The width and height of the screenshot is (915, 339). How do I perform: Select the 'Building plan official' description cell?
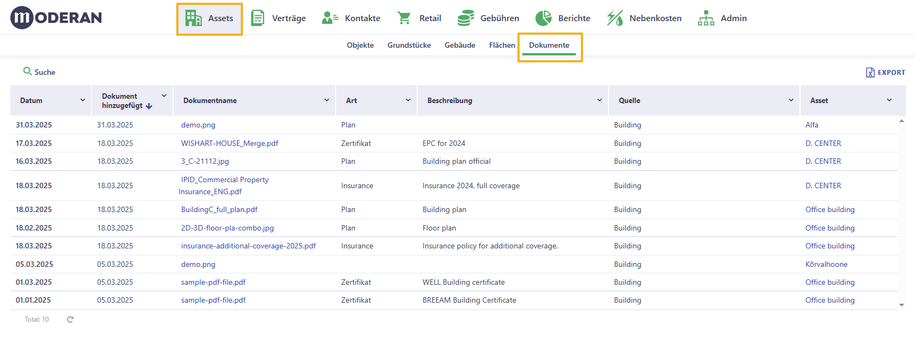pos(456,161)
